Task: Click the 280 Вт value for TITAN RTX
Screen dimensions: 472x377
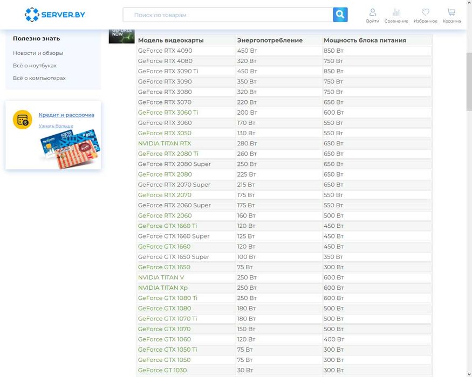Action: pos(247,143)
